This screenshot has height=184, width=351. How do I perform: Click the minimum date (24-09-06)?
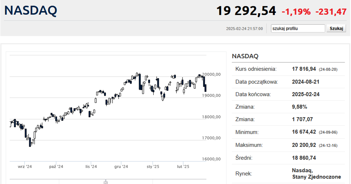tap(328, 132)
